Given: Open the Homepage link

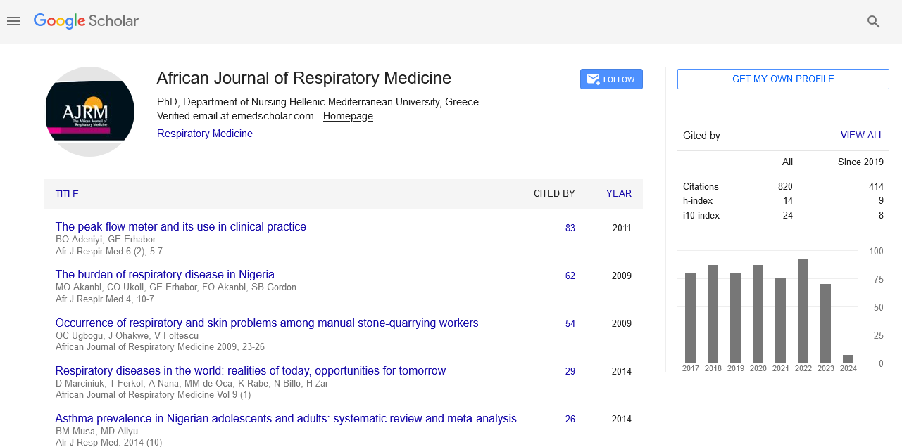Looking at the screenshot, I should click(x=348, y=116).
